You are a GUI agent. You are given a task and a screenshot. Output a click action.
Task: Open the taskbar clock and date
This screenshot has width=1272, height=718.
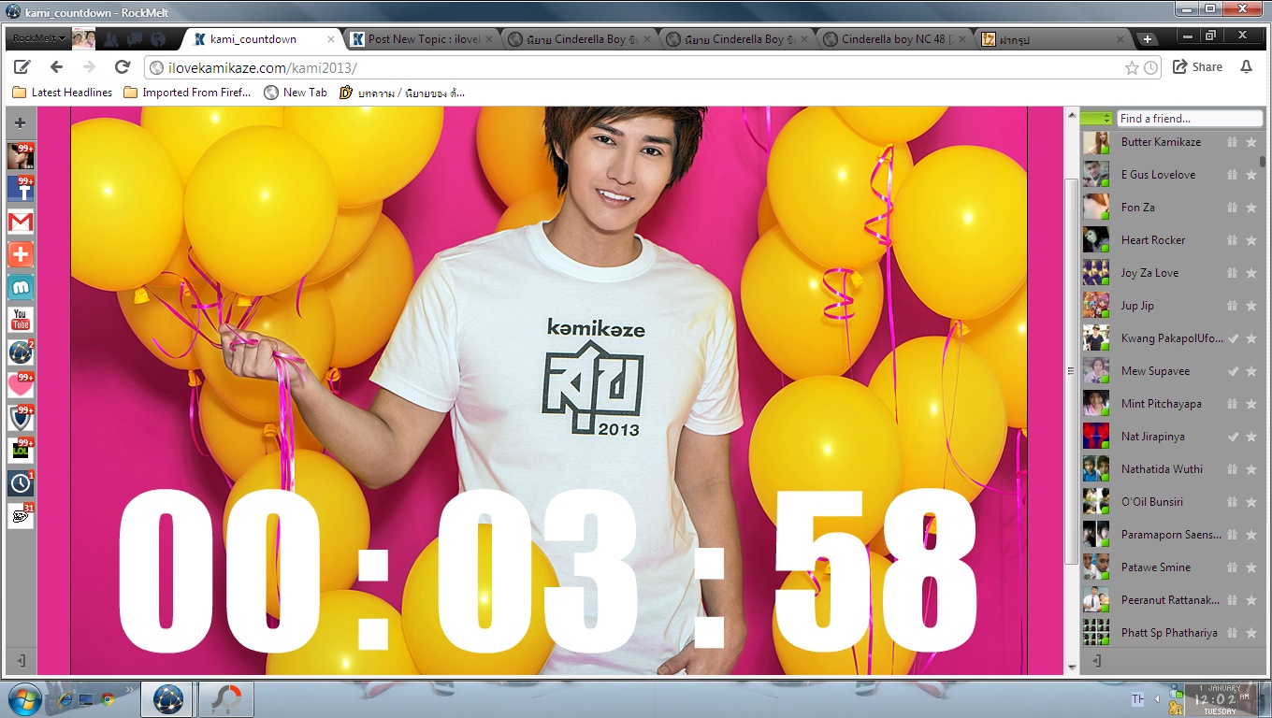point(1220,699)
